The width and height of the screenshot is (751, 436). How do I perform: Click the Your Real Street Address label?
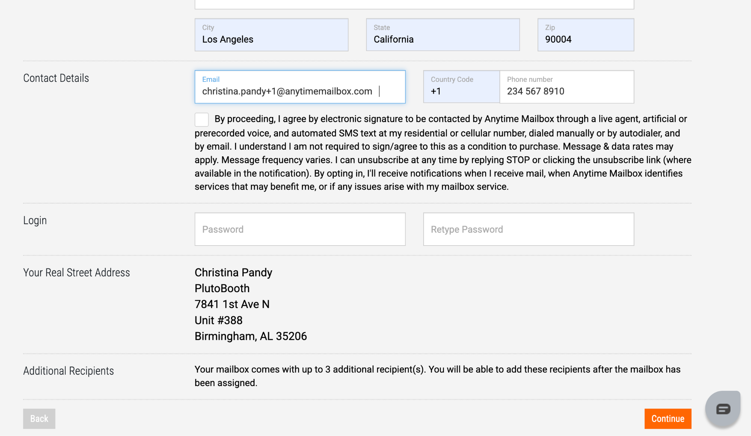(x=76, y=273)
